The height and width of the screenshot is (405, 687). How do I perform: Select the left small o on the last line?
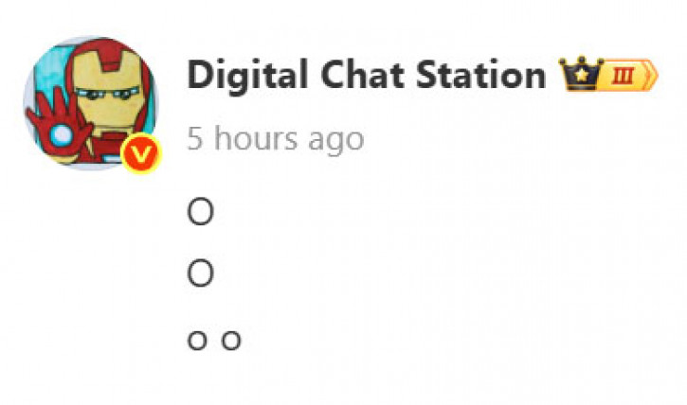click(197, 341)
